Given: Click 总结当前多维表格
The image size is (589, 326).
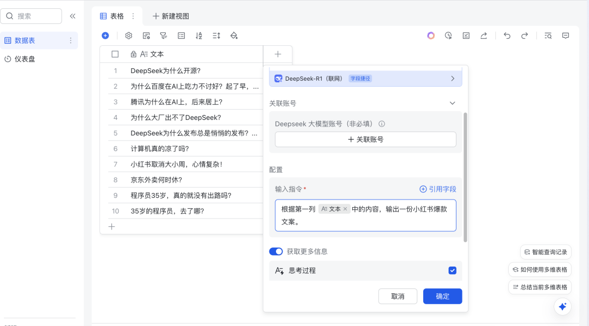Looking at the screenshot, I should tap(540, 287).
